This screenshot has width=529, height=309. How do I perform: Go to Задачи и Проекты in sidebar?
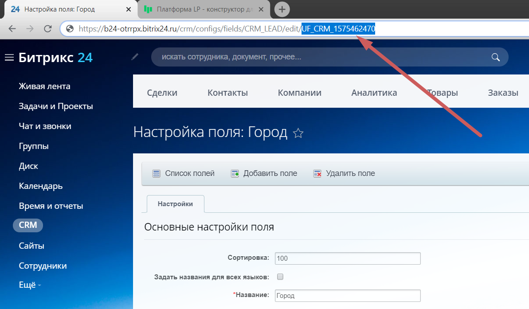(x=56, y=106)
